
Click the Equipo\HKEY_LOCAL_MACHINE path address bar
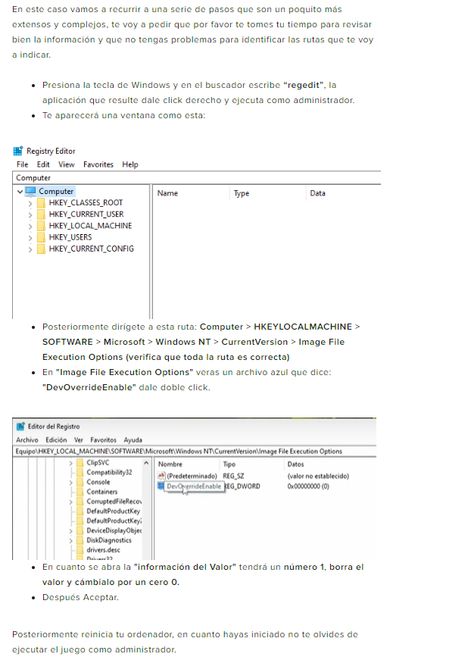(195, 451)
